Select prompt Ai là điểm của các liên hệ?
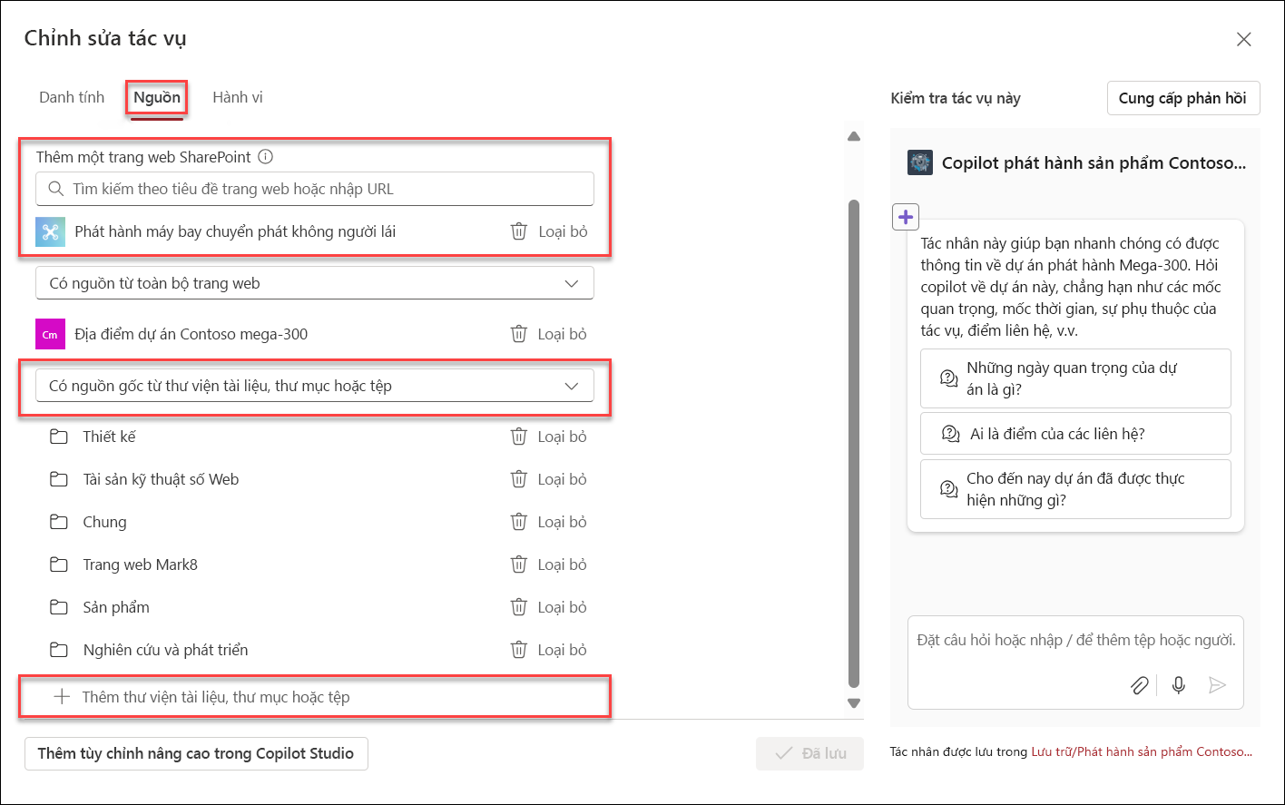The width and height of the screenshot is (1285, 805). click(x=1075, y=434)
